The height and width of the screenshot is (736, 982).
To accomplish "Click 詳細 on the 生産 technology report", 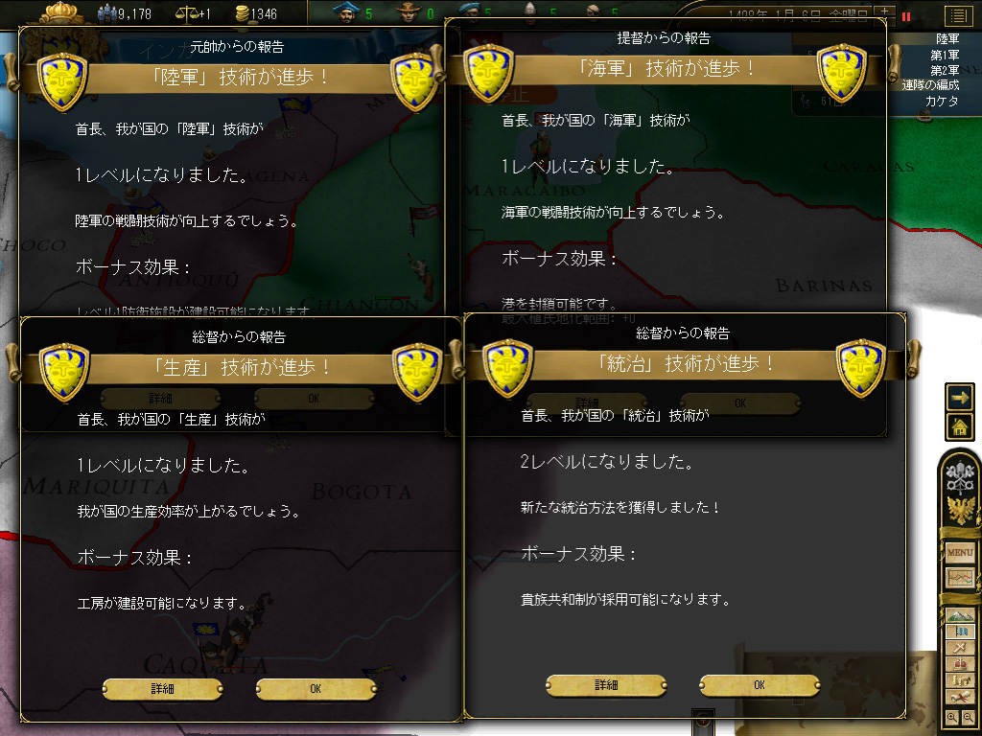I will 162,689.
